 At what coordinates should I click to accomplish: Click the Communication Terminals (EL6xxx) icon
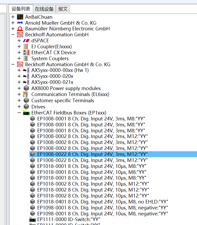pyautogui.click(x=25, y=94)
